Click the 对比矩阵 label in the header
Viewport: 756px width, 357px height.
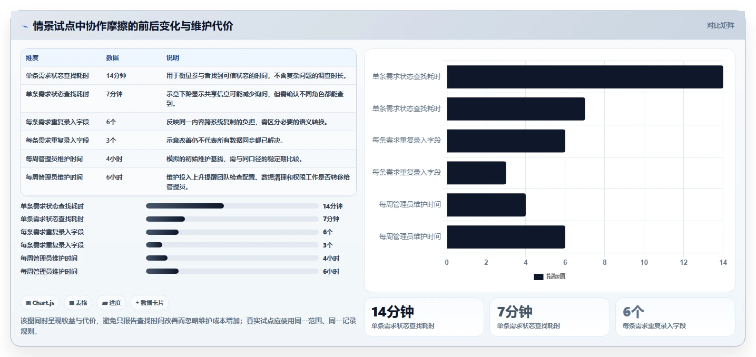[720, 25]
